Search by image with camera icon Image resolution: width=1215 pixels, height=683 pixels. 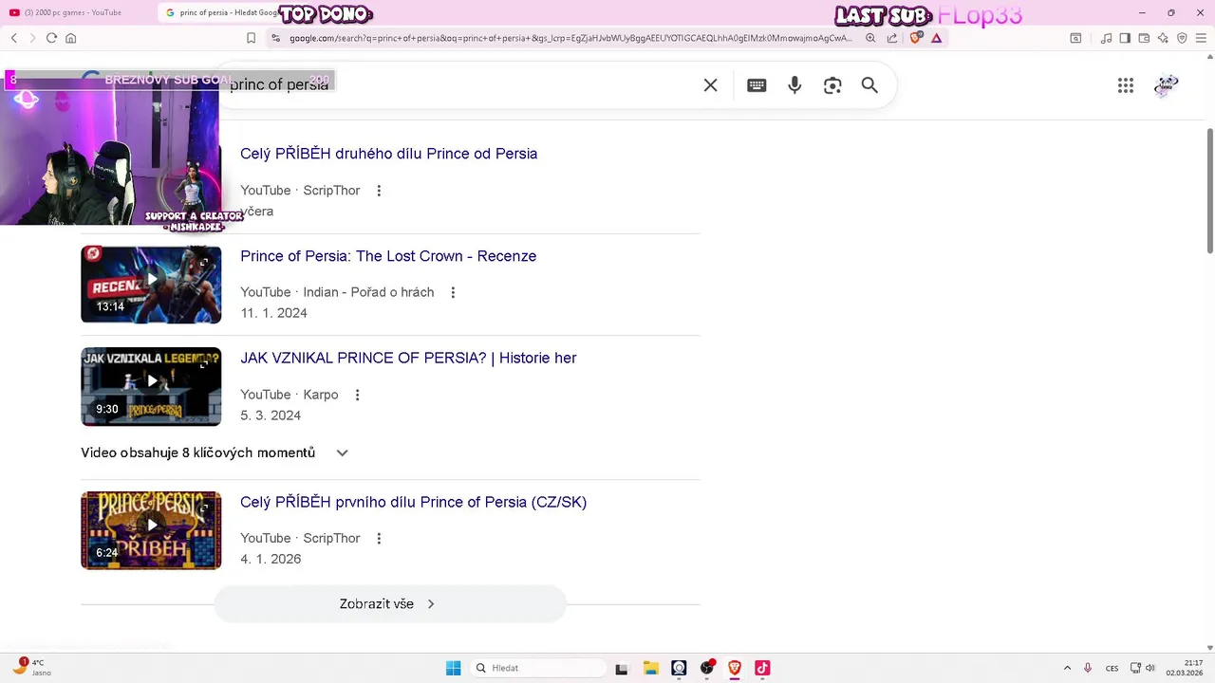click(x=832, y=85)
